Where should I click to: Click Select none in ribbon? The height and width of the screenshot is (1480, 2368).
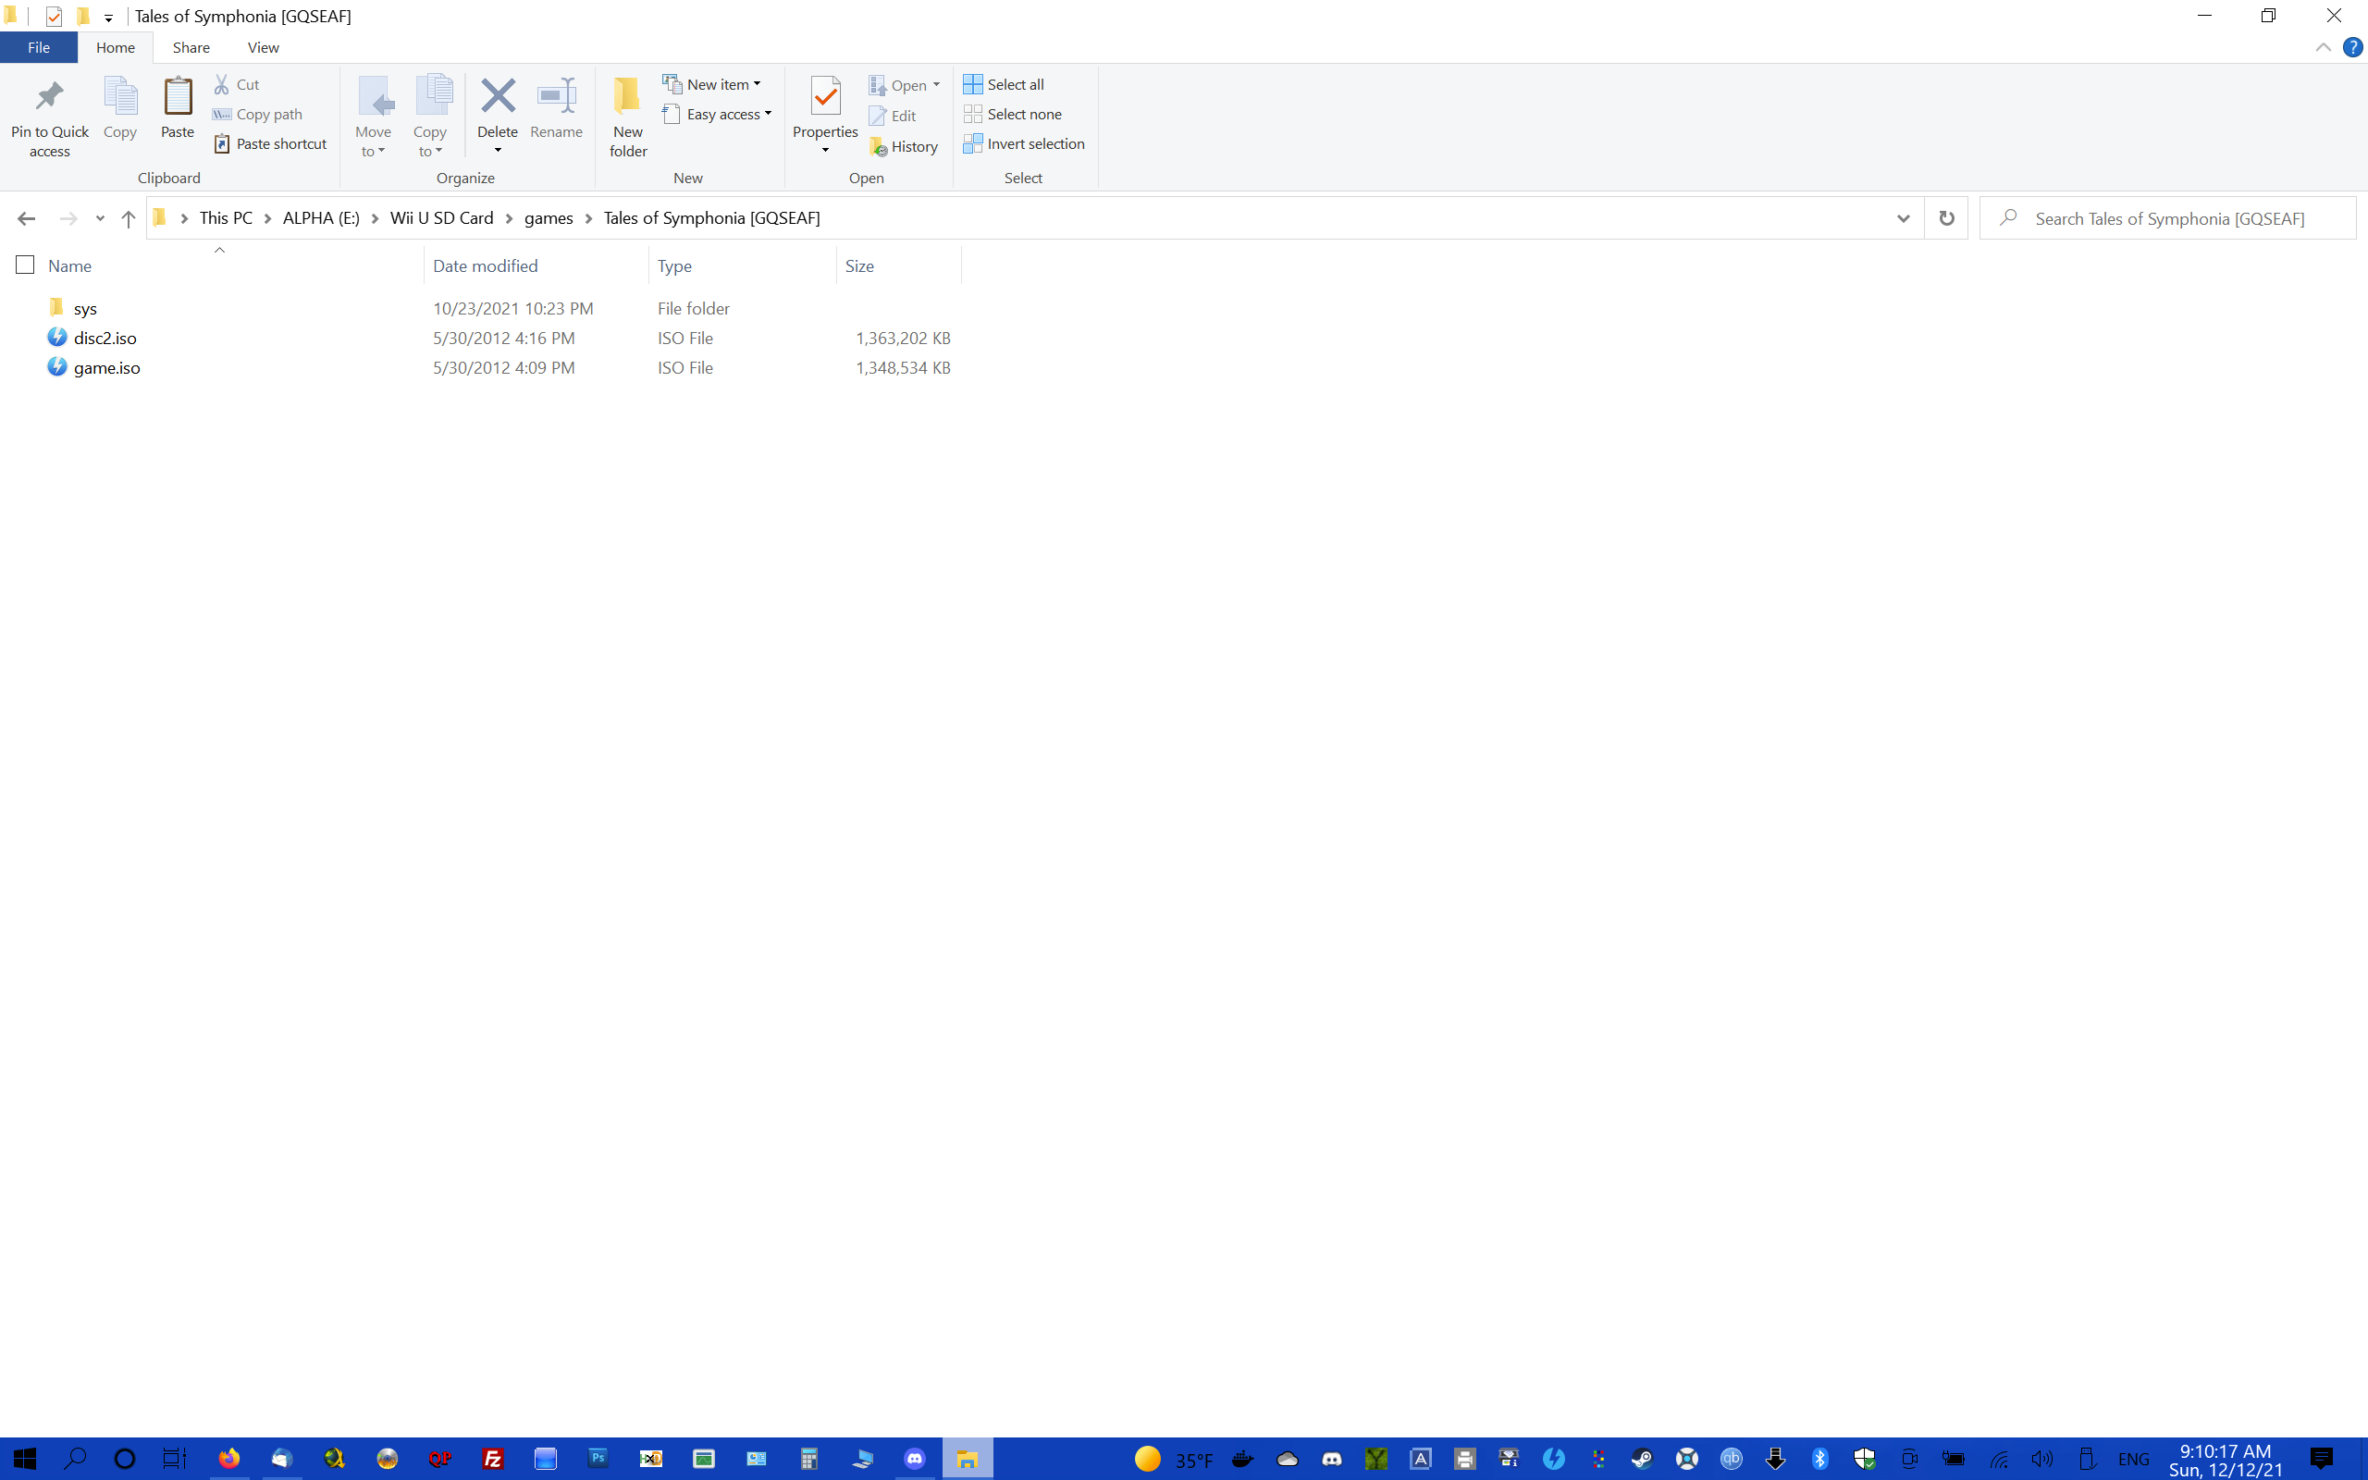(1012, 115)
